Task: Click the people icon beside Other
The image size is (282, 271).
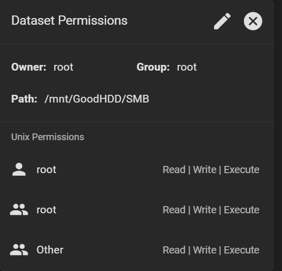Action: [x=19, y=250]
